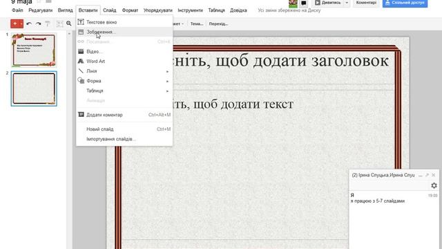Viewport: 442px width, 249px height.
Task: Open the Упорядкувати menu
Action: (x=158, y=10)
